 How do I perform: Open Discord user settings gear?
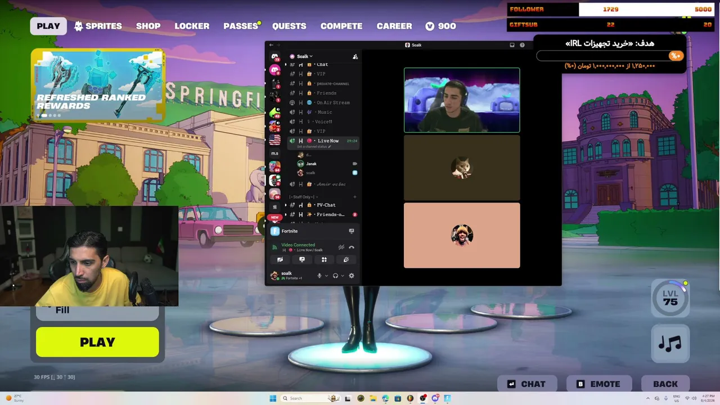(x=352, y=276)
